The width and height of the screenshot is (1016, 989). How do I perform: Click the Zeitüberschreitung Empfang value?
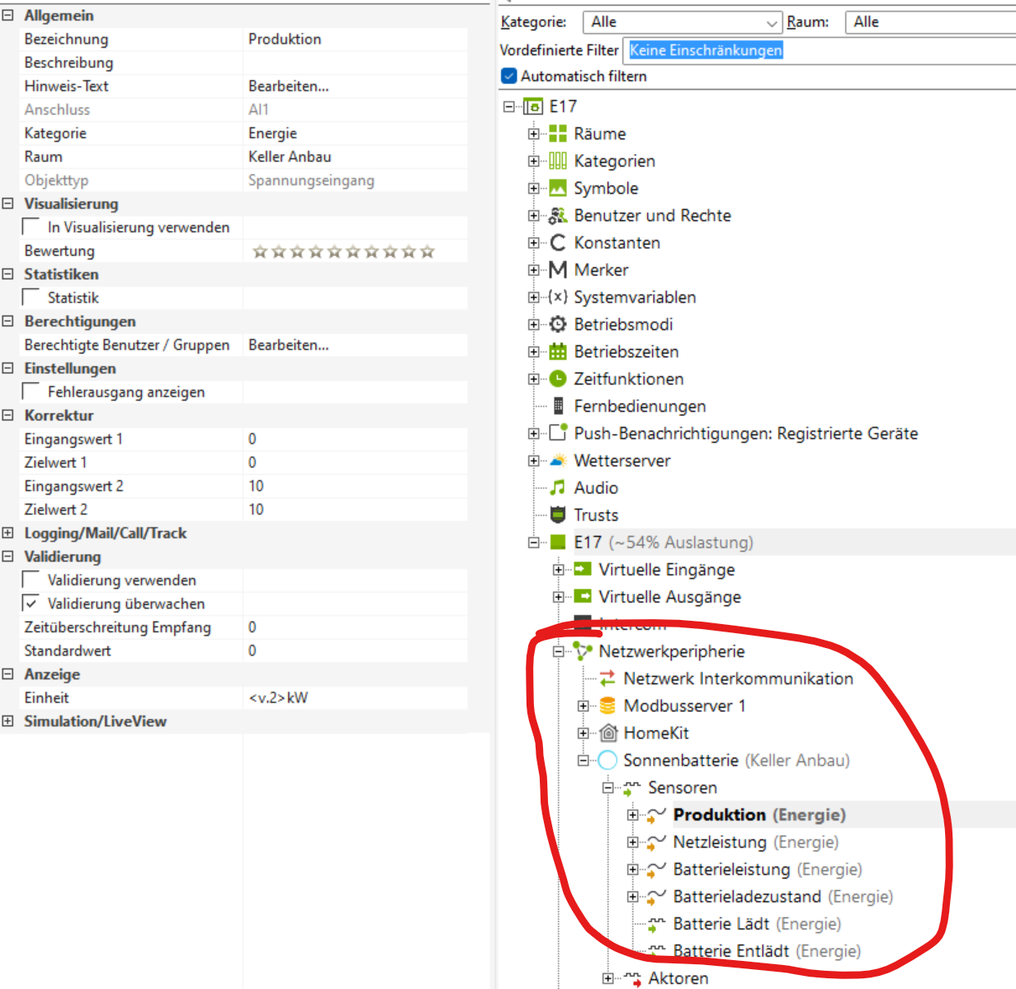(x=355, y=627)
